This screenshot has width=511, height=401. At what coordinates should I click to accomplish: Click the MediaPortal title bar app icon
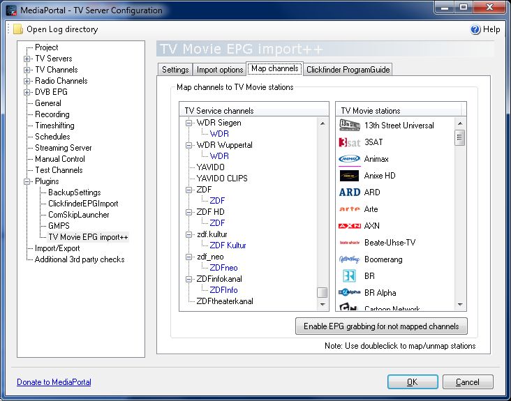(x=11, y=10)
